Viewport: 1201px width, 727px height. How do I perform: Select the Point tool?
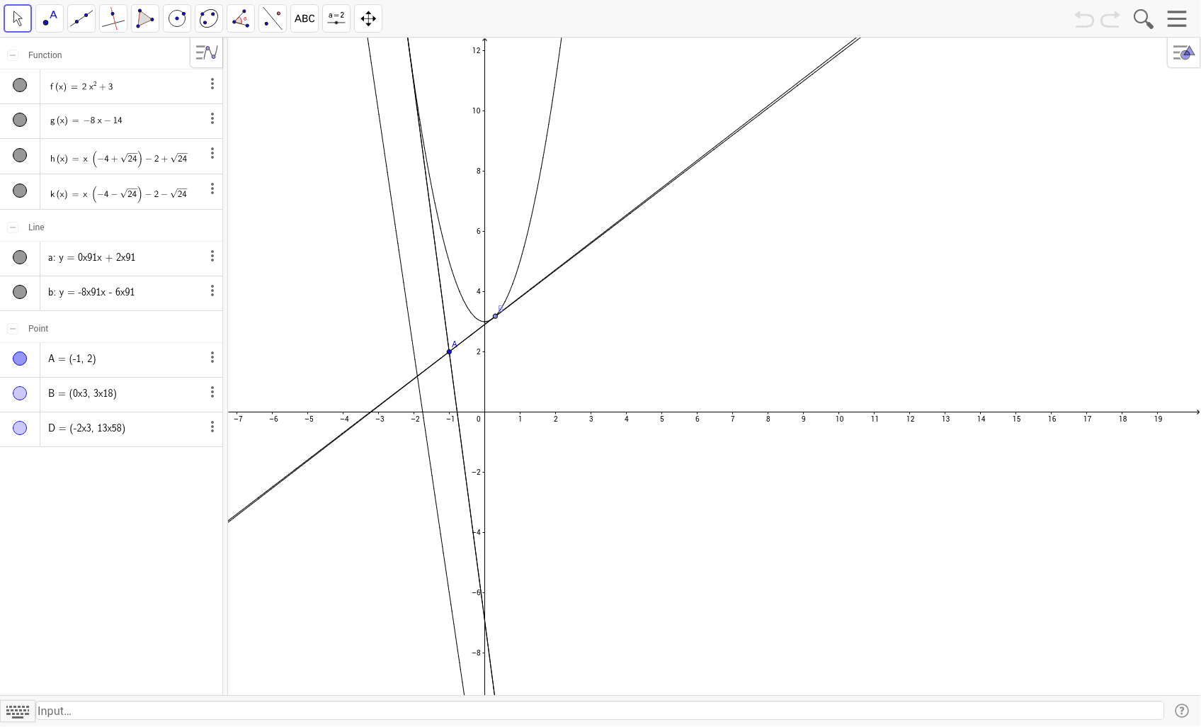(x=50, y=18)
